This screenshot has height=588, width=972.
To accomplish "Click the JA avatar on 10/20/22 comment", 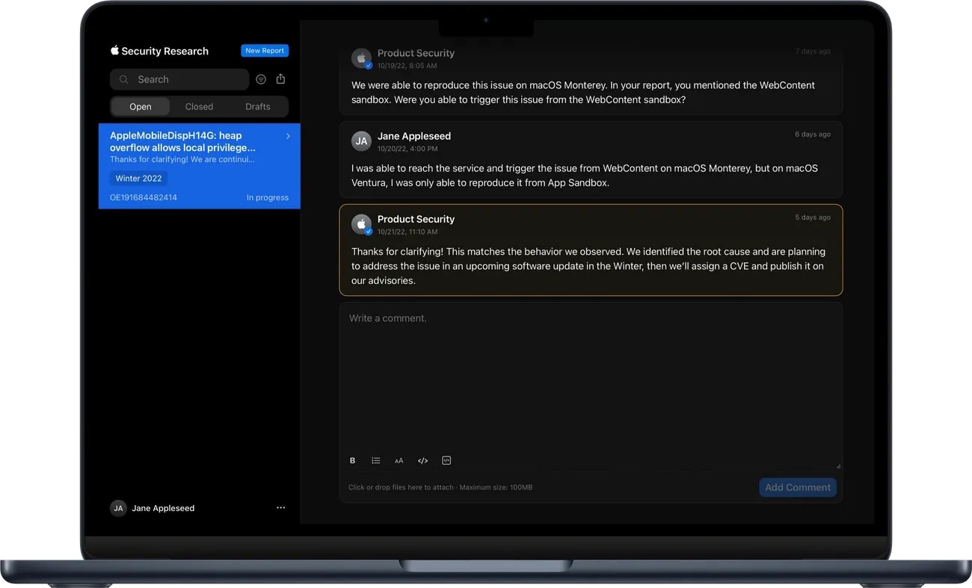I will click(x=362, y=141).
